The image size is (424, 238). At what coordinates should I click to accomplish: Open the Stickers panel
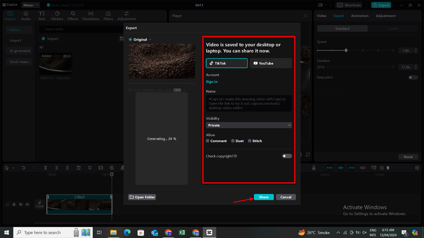[x=57, y=16]
